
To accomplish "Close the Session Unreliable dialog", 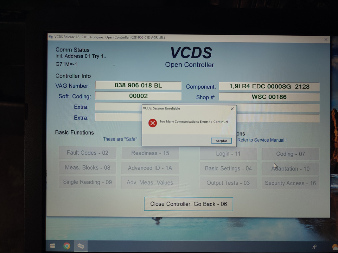I will 232,109.
